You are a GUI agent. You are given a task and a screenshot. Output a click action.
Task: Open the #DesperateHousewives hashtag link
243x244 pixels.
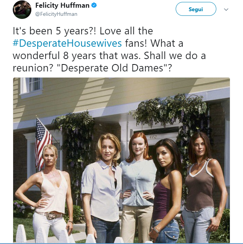click(x=67, y=43)
